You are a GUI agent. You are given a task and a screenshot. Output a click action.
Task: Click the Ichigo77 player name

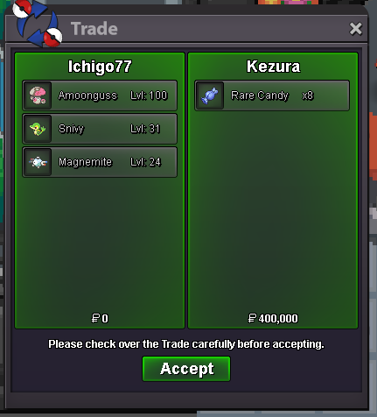[100, 67]
